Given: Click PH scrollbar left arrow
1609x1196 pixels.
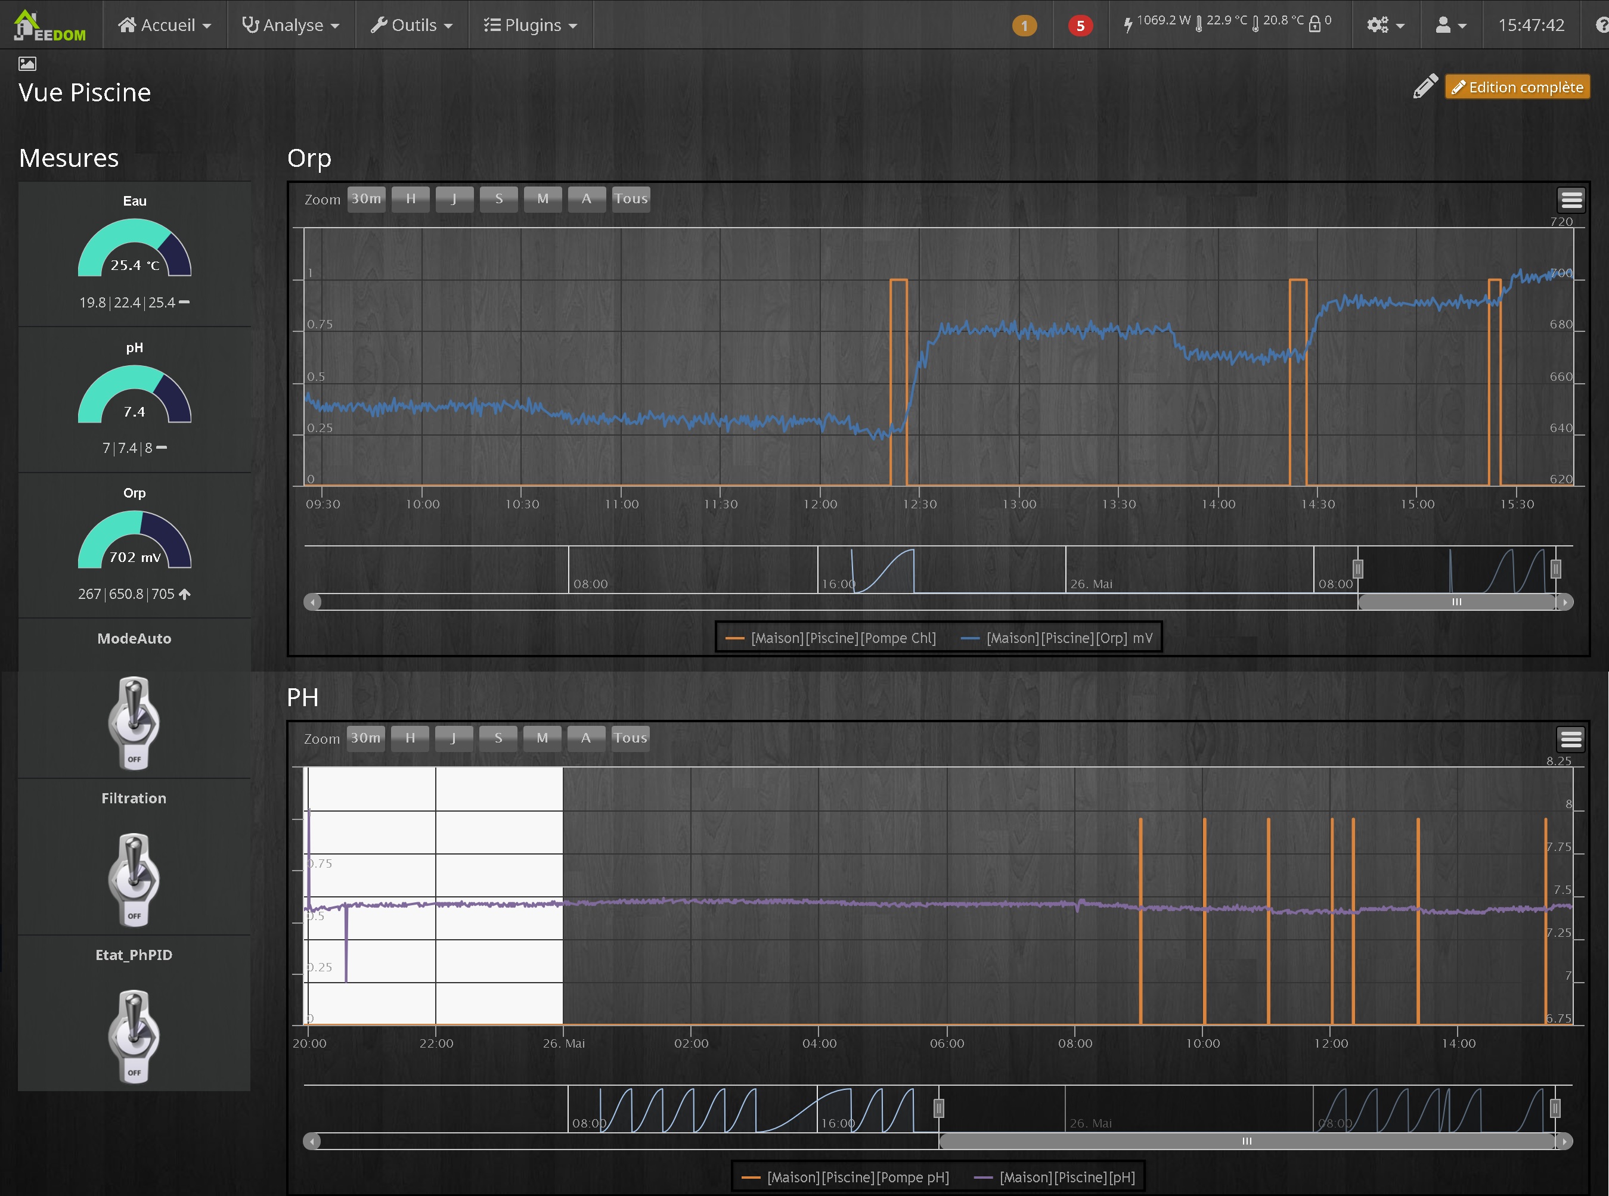Looking at the screenshot, I should [312, 1142].
